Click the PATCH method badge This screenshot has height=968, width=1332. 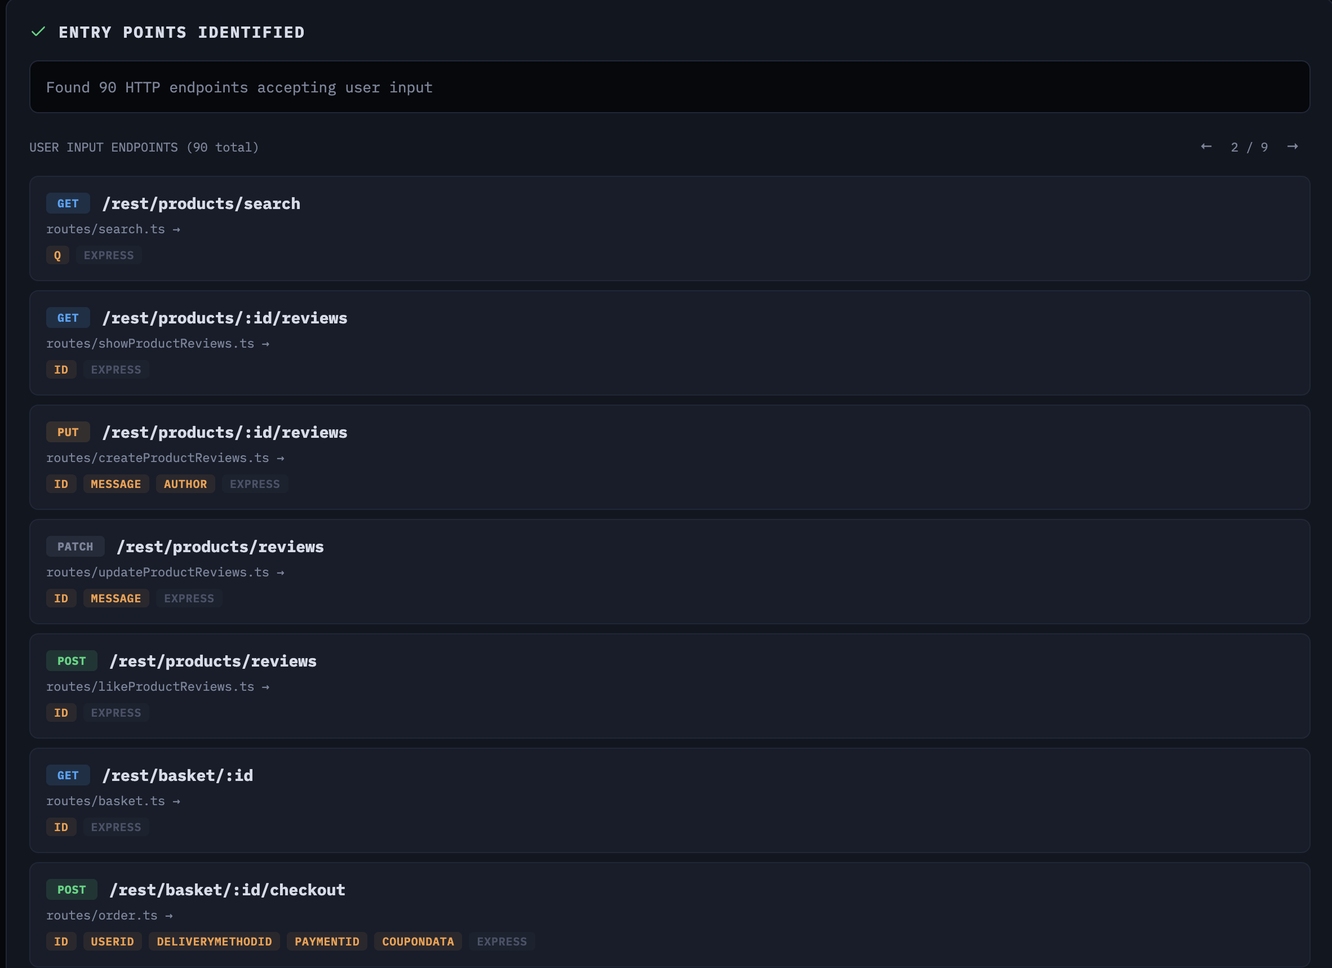[x=74, y=547]
